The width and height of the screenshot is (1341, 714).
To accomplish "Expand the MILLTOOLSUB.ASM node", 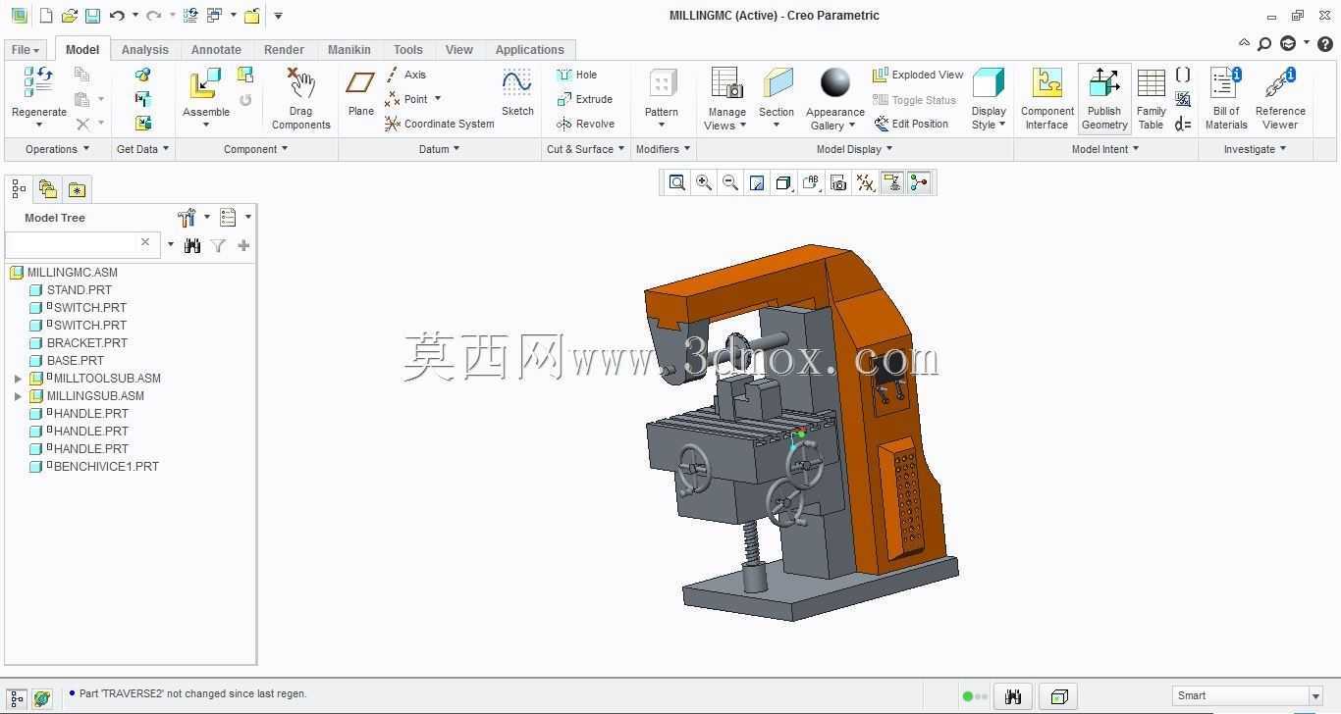I will 18,379.
